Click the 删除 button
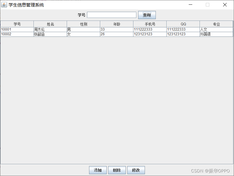The image size is (234, 176). (x=117, y=170)
